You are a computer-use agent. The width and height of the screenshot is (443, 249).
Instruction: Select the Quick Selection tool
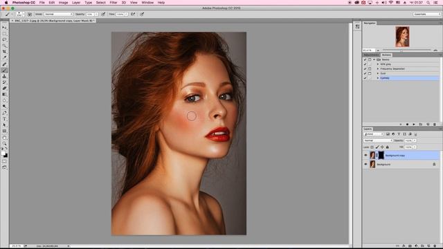tap(4, 46)
